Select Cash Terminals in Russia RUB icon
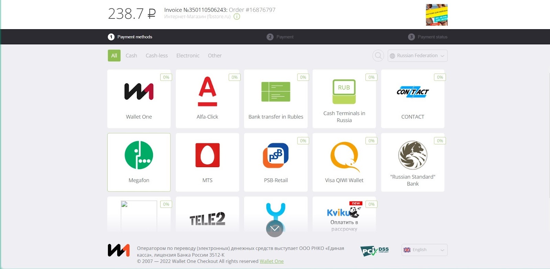Viewport: 550px width, 269px height. (344, 92)
